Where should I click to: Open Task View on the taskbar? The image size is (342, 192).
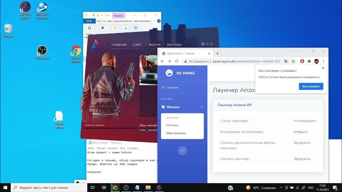click(x=92, y=187)
